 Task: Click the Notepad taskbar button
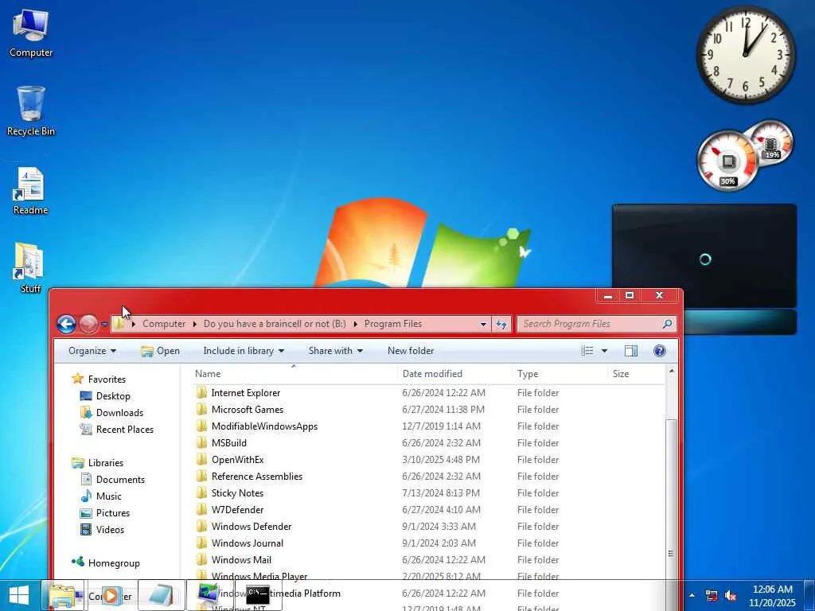click(x=162, y=595)
